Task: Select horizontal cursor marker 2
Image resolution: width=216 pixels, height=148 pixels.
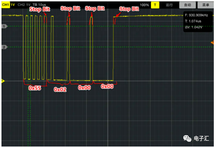Action: tap(4, 47)
